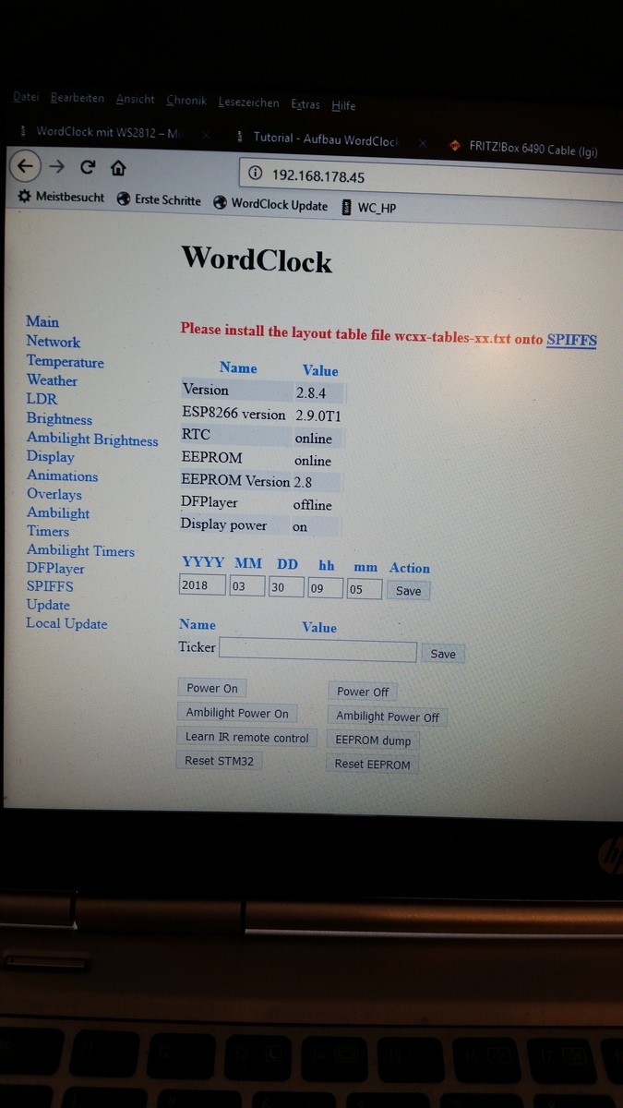Click the Reset EEPROM button
This screenshot has width=623, height=1108.
tap(372, 765)
